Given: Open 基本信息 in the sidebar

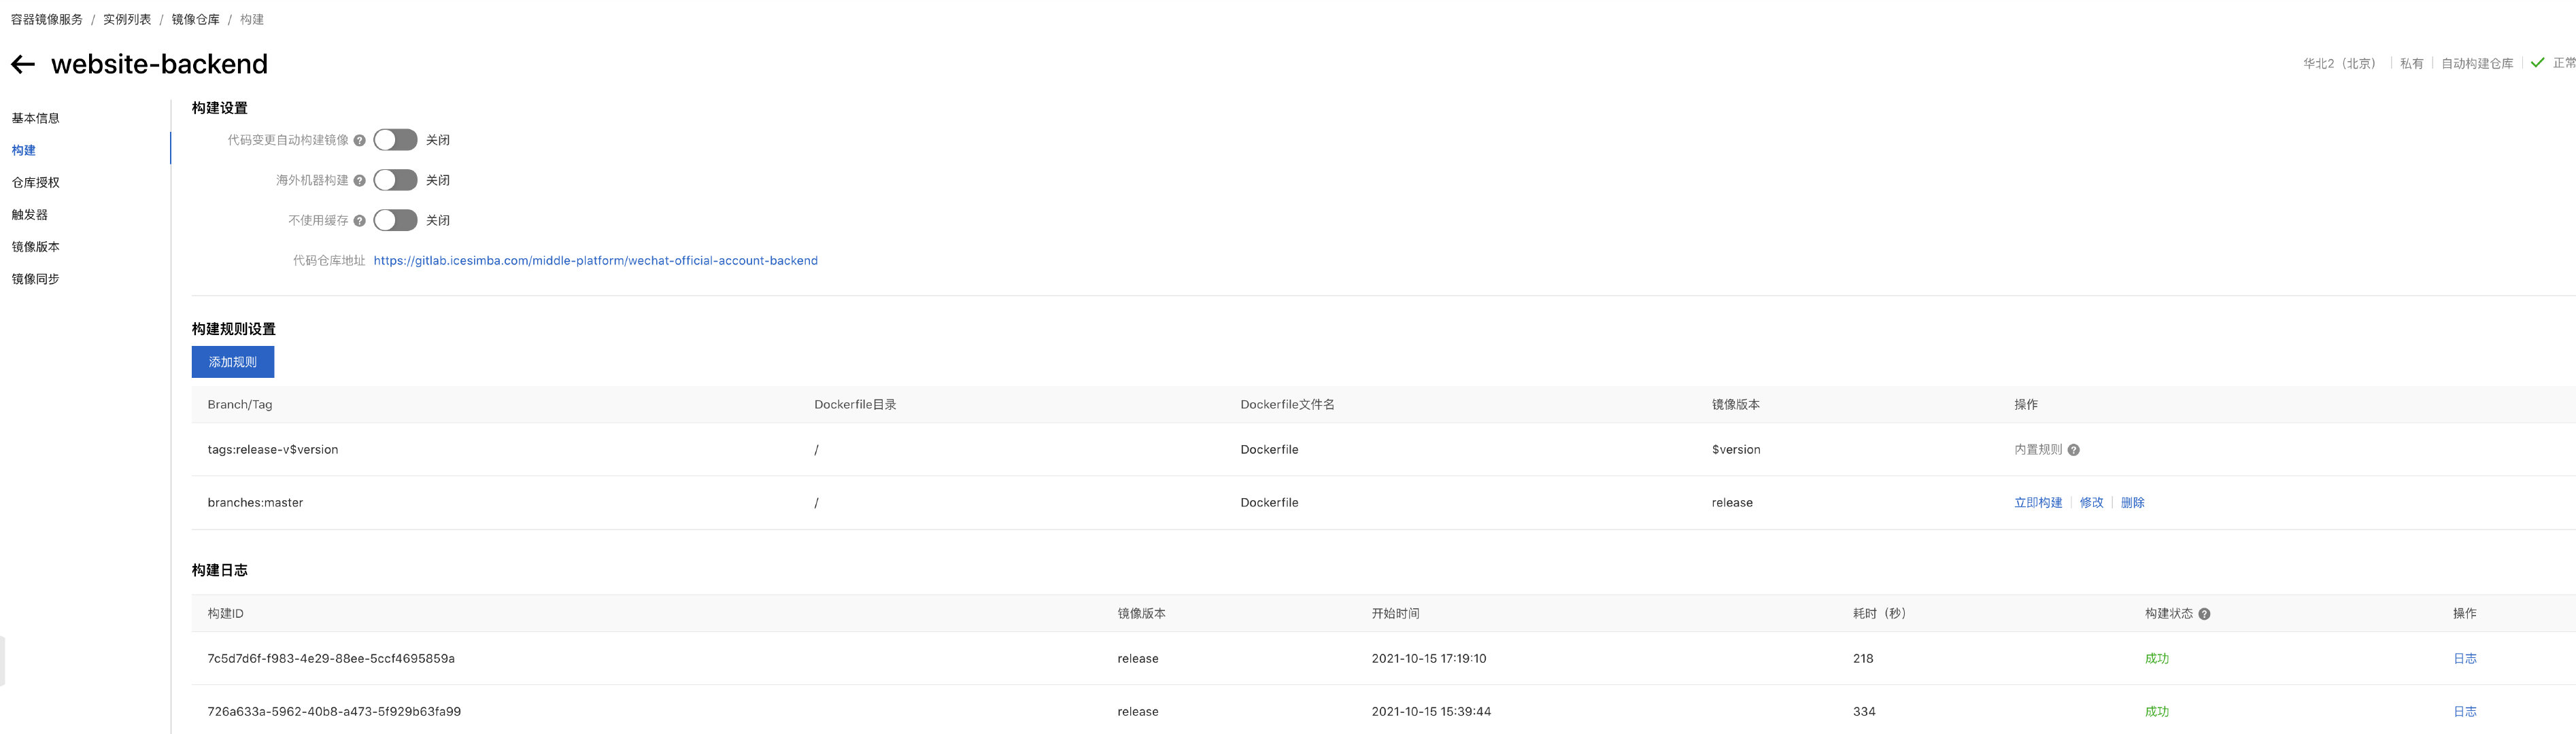Looking at the screenshot, I should 36,118.
